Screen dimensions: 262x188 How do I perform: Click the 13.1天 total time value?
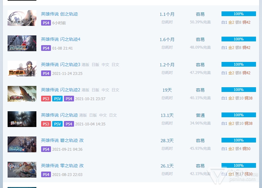167,115
